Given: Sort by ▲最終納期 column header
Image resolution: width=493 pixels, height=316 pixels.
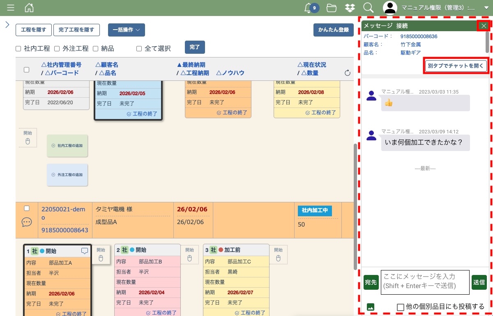Looking at the screenshot, I should coord(191,65).
